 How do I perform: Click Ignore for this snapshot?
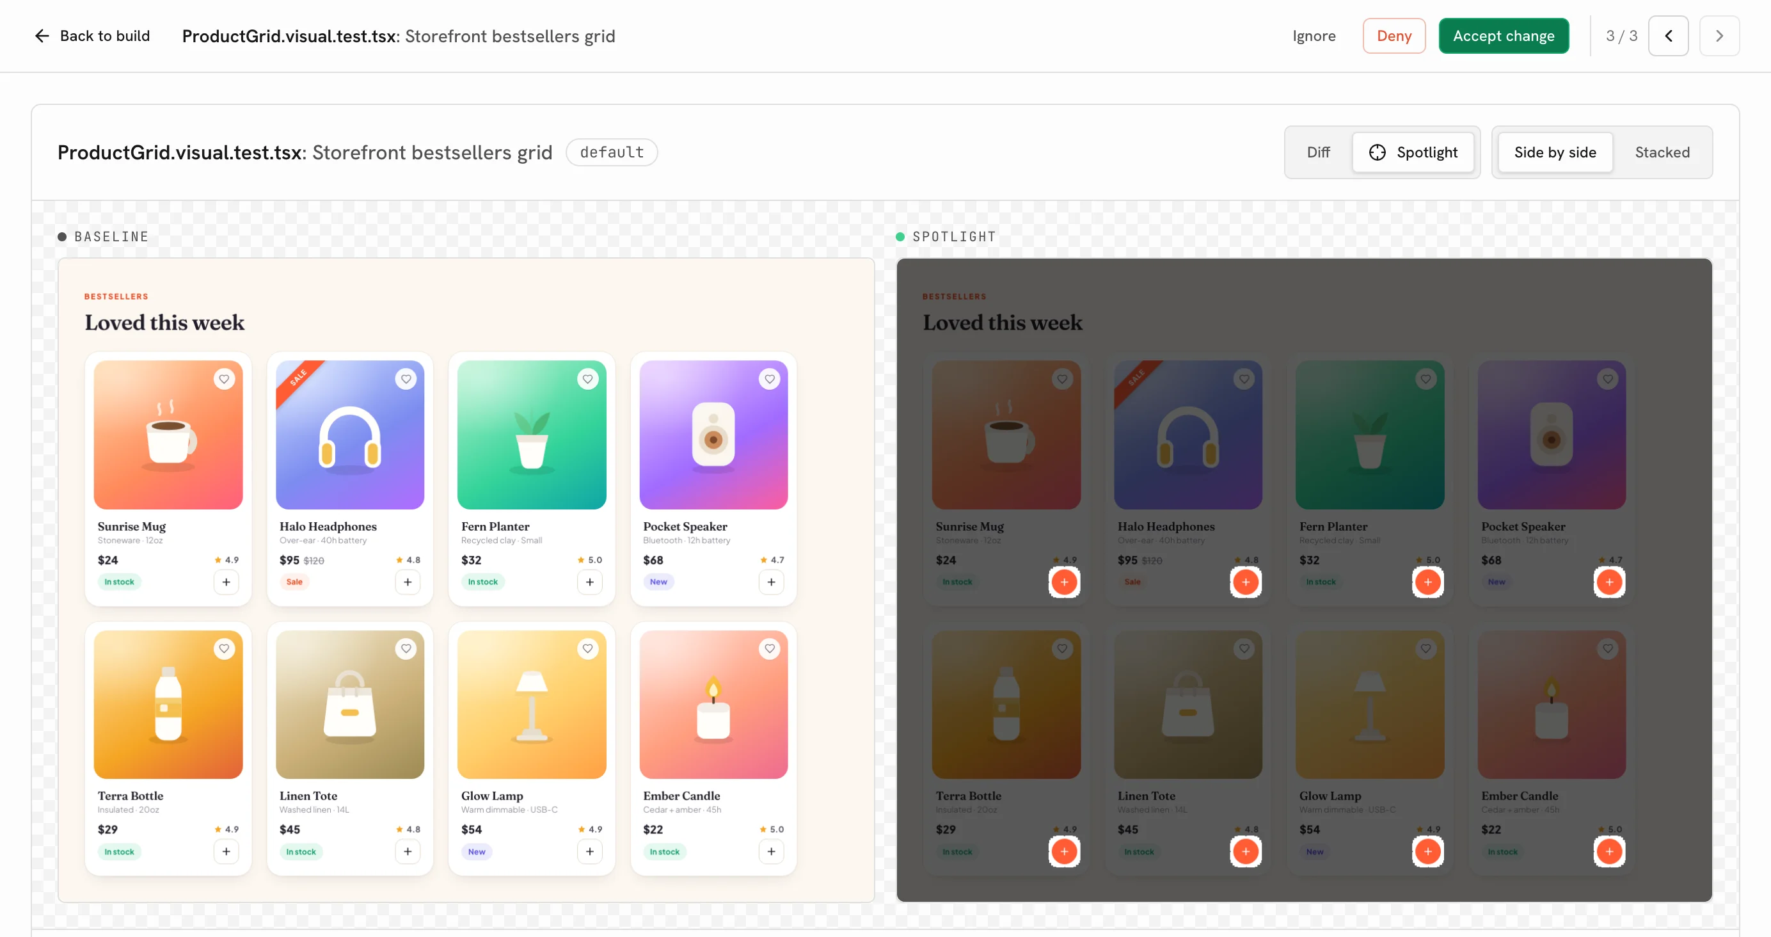point(1314,36)
